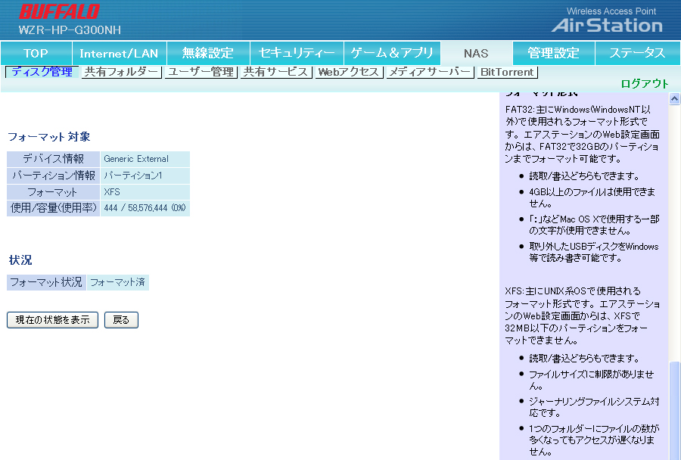View the ステータス tab

(637, 53)
